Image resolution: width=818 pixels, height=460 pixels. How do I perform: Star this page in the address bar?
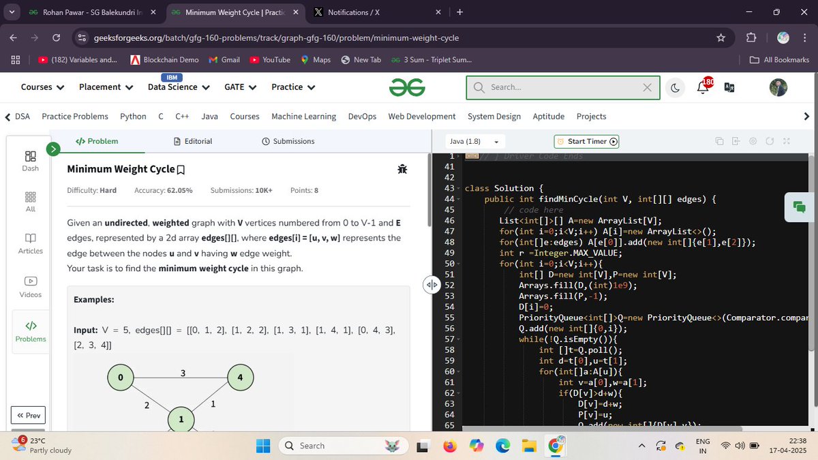pyautogui.click(x=721, y=37)
